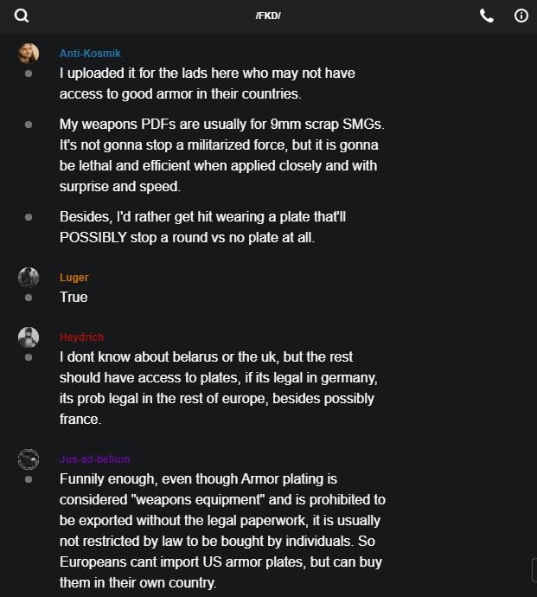Image resolution: width=537 pixels, height=597 pixels.
Task: Click the "True" message text
Action: [74, 298]
